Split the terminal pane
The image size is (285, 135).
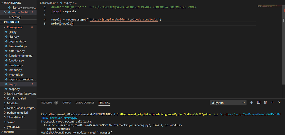point(259,103)
